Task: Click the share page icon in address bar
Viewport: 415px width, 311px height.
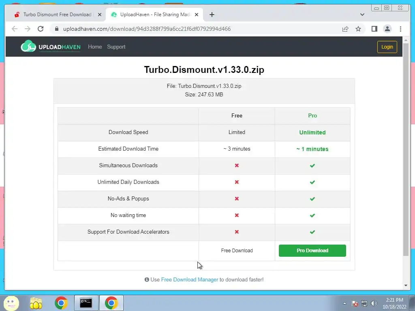Action: (345, 29)
